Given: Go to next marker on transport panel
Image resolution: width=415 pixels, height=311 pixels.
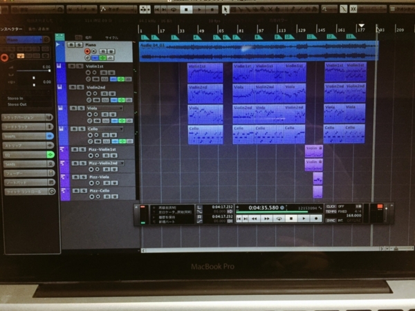Looking at the screenshot, I should [x=246, y=218].
